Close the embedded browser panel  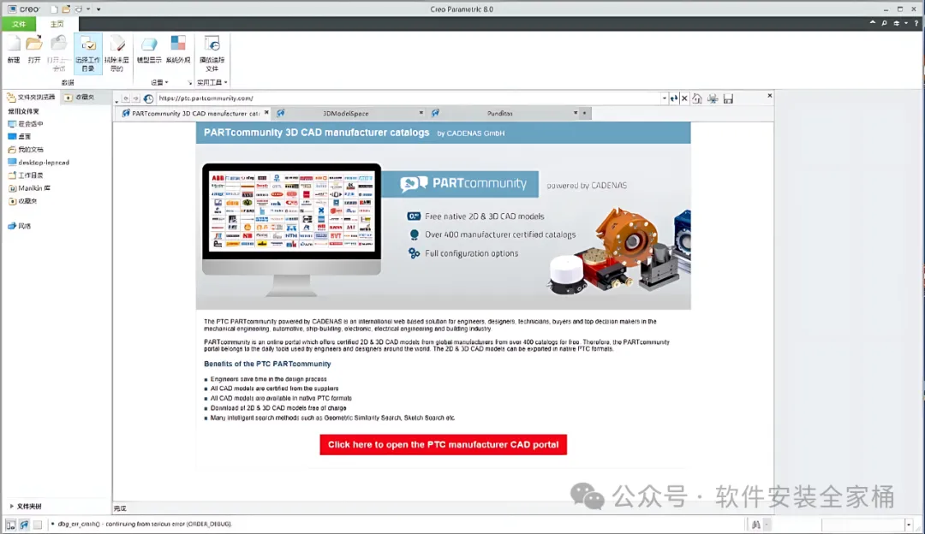tap(769, 96)
